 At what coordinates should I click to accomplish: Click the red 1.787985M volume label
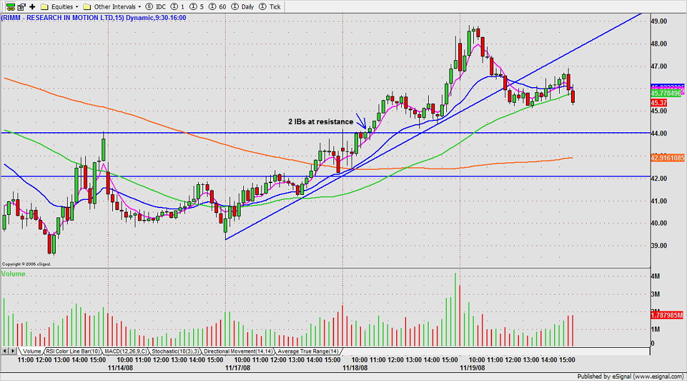point(667,315)
